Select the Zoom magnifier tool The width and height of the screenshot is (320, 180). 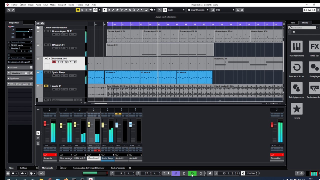(x=134, y=10)
